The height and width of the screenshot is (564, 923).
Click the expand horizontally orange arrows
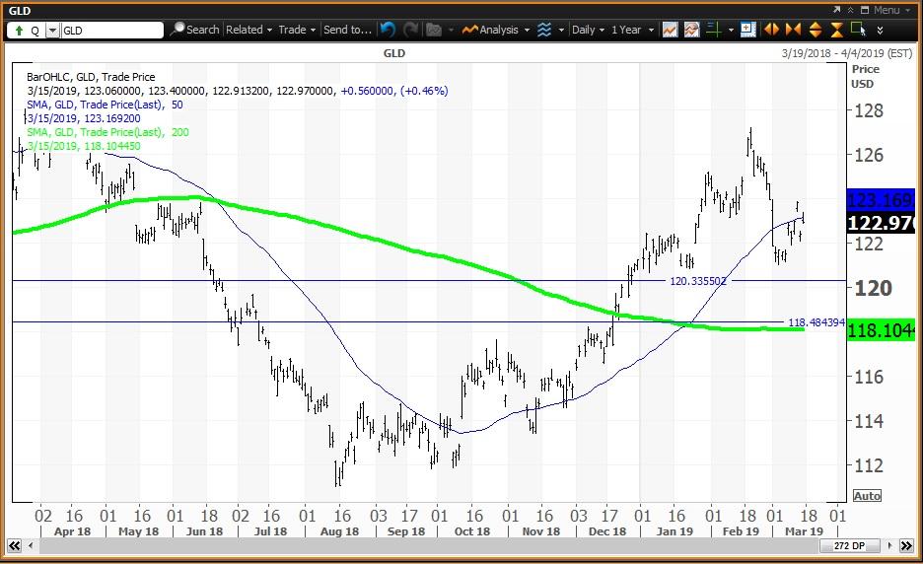(771, 30)
